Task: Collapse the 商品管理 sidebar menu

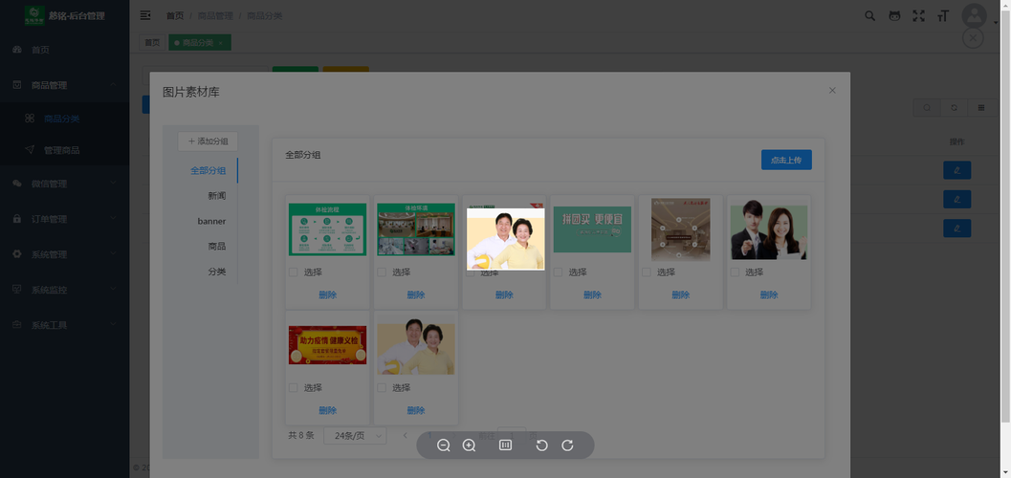Action: click(x=64, y=85)
